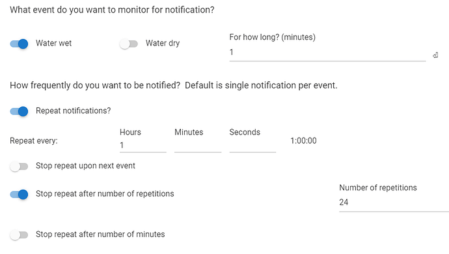Click the empty Seconds input field
This screenshot has height=254, width=449.
[252, 145]
